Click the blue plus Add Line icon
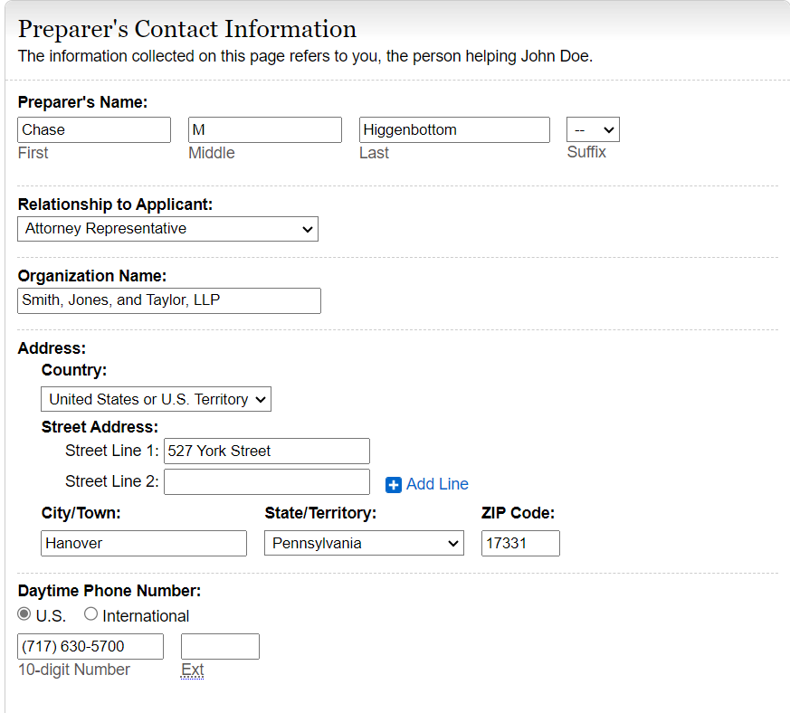This screenshot has height=713, width=790. [394, 485]
